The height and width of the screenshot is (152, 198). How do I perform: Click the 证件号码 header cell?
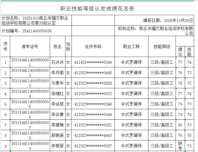pyautogui.click(x=93, y=46)
